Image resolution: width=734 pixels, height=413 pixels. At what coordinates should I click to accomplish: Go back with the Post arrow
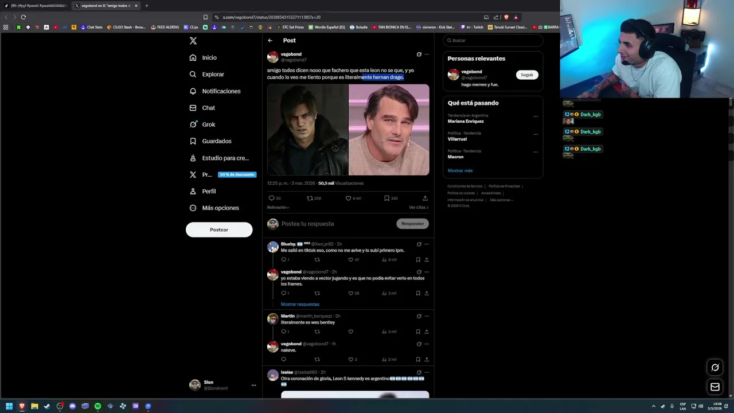[270, 40]
